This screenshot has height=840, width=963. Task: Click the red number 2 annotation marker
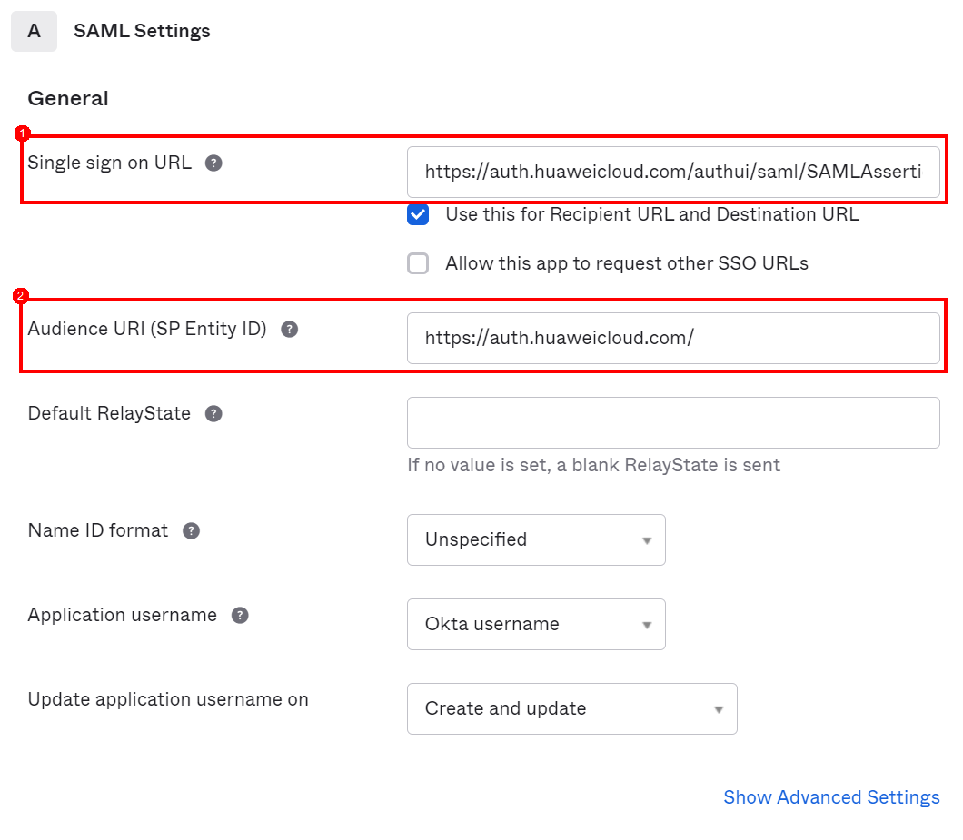[21, 296]
